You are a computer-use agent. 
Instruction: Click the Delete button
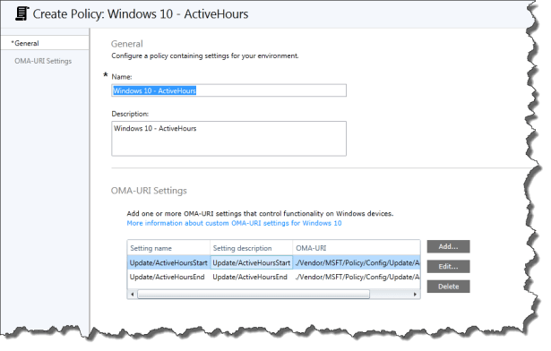click(x=448, y=287)
